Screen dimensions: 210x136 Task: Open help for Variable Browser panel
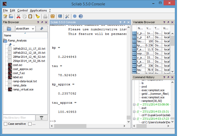[164, 22]
